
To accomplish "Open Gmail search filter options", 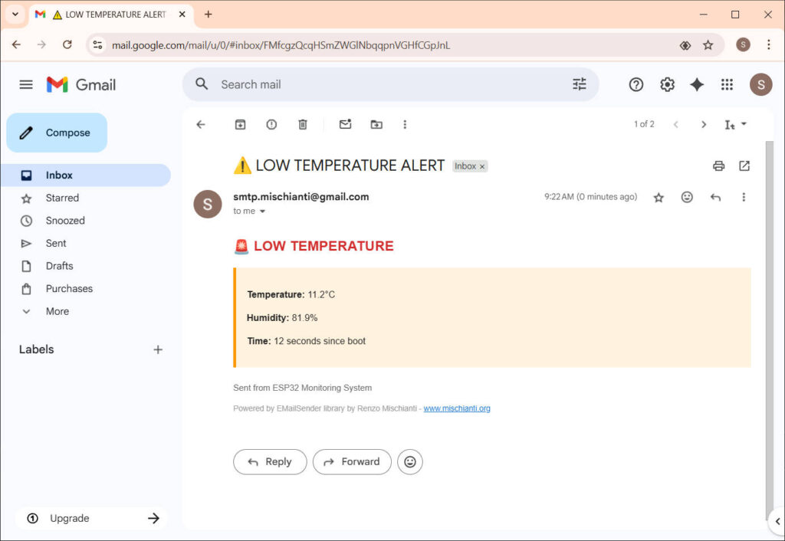I will [x=580, y=84].
